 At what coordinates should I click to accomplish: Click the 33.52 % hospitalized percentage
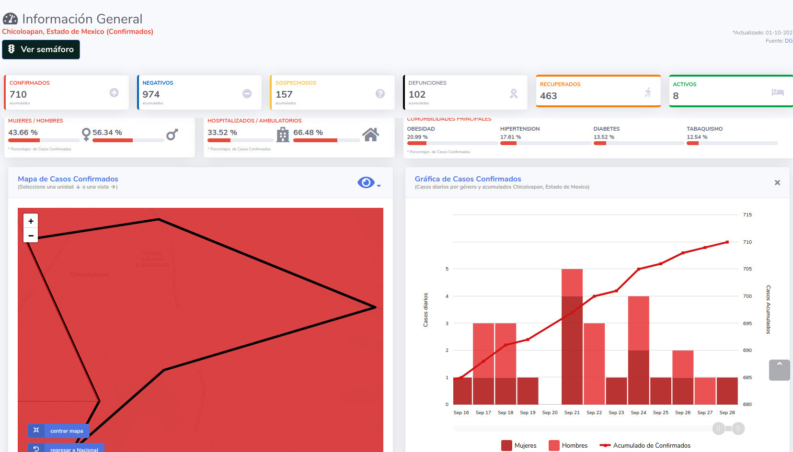(x=222, y=133)
